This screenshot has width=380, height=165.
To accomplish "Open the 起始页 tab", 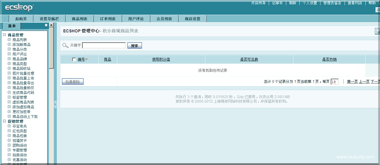I will click(21, 19).
